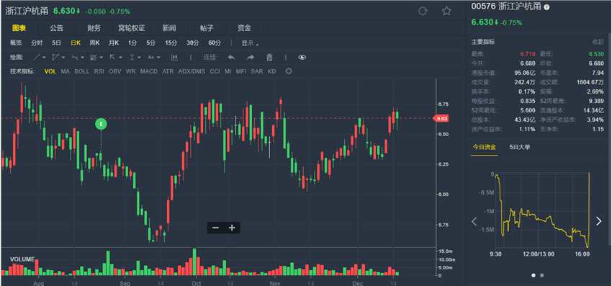Viewport: 612px width, 286px height.
Task: Toggle the KD indicator
Action: pos(271,71)
